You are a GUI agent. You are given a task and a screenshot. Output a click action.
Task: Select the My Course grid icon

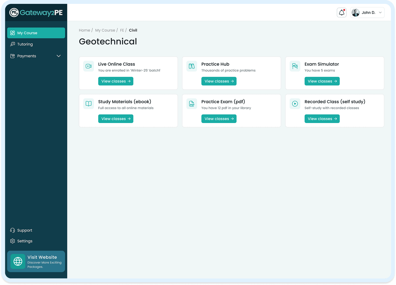click(12, 33)
